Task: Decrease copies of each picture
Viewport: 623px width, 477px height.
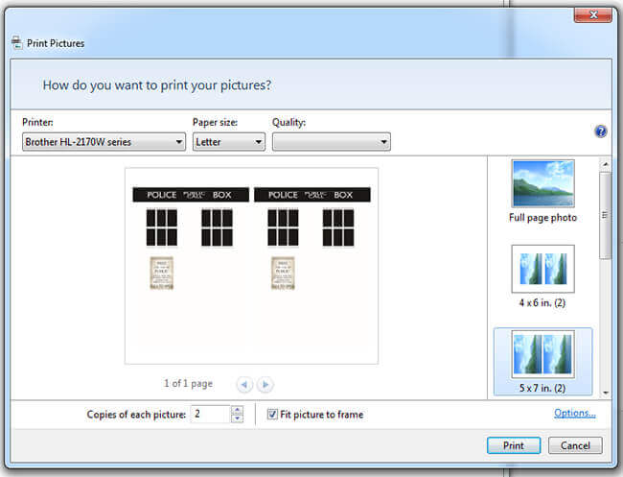Action: 237,418
